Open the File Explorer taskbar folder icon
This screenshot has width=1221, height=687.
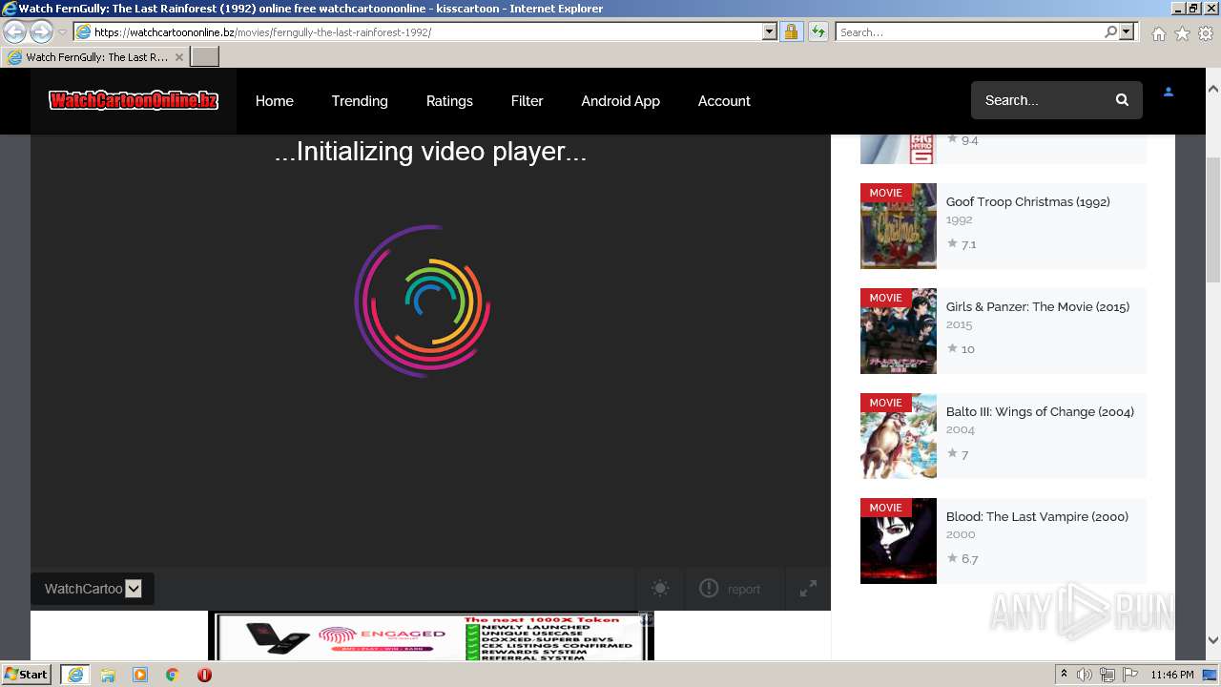[108, 675]
